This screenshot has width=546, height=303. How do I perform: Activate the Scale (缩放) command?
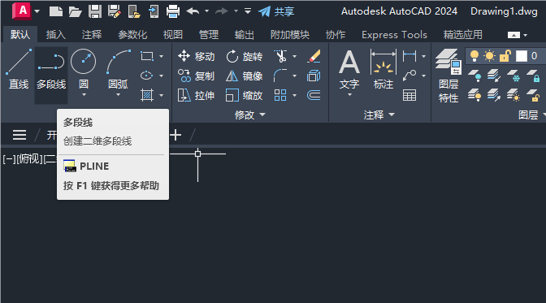click(244, 95)
